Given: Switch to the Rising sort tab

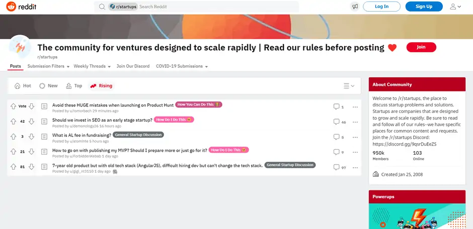Looking at the screenshot, I should [x=101, y=86].
